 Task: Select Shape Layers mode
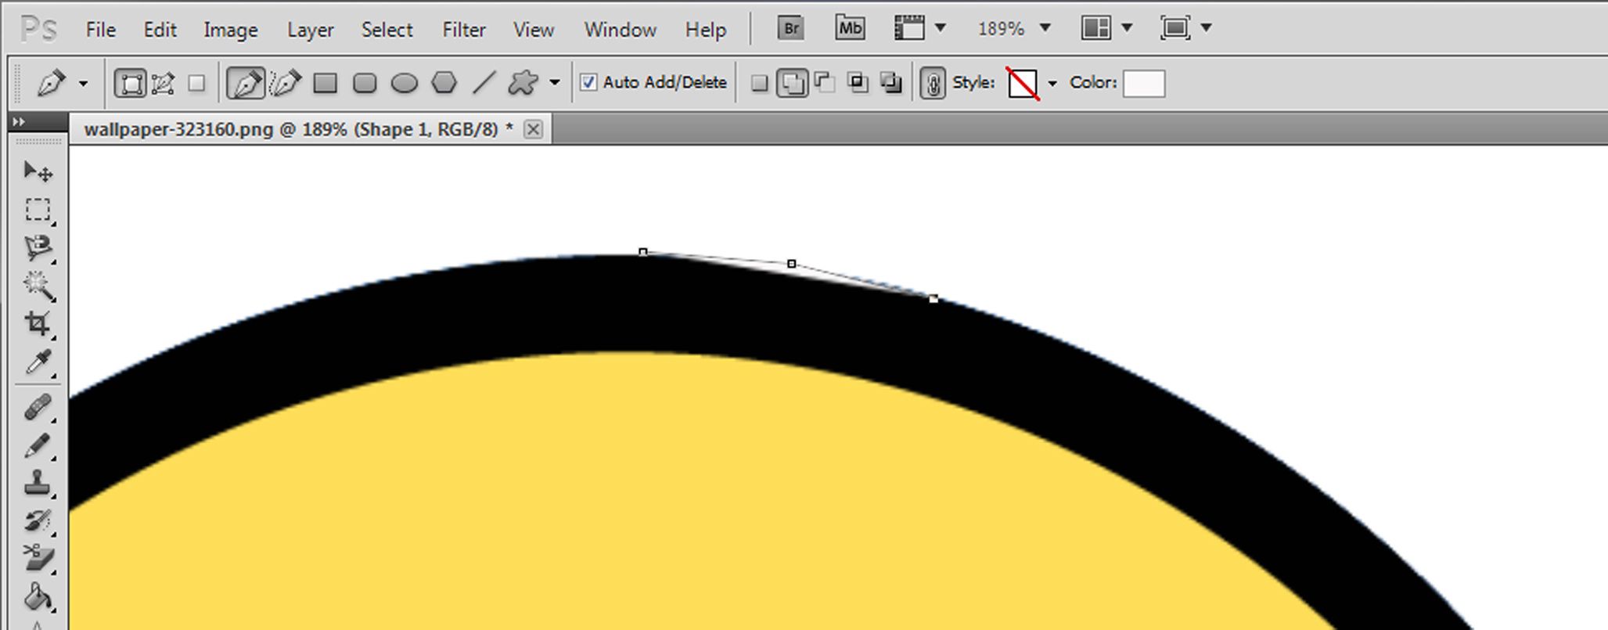point(130,83)
